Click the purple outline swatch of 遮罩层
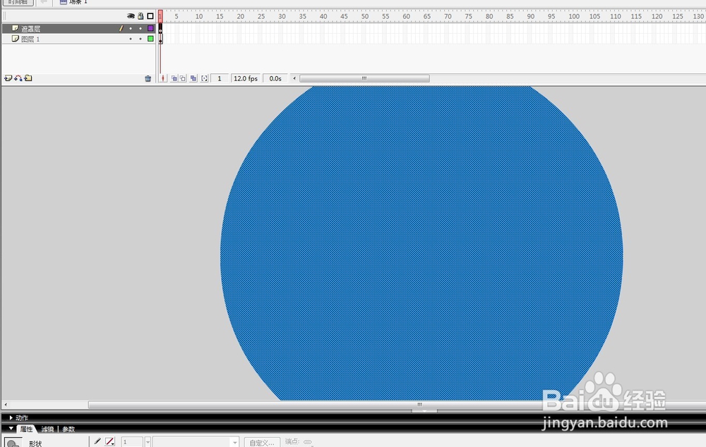 coord(150,28)
